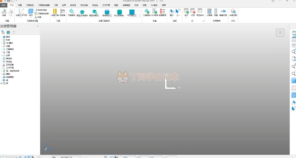
Task: Open the 模式 selection mode dropdown
Action: tap(171, 18)
